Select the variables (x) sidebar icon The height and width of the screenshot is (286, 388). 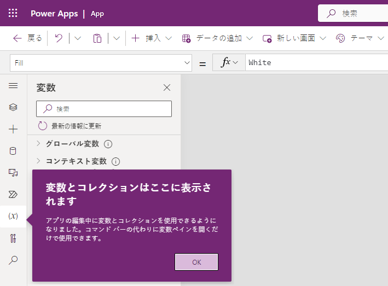coord(13,217)
